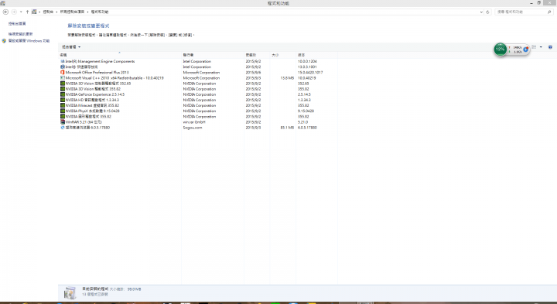Screen dimensions: 557x304
Task: Click the change view layout icon
Action: pos(534,47)
